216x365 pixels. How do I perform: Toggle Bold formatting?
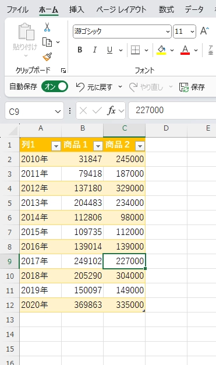coord(80,50)
